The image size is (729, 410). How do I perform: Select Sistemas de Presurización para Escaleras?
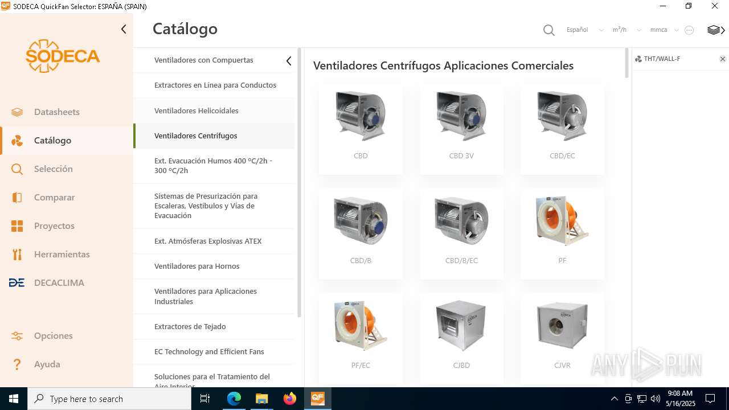tap(214, 206)
